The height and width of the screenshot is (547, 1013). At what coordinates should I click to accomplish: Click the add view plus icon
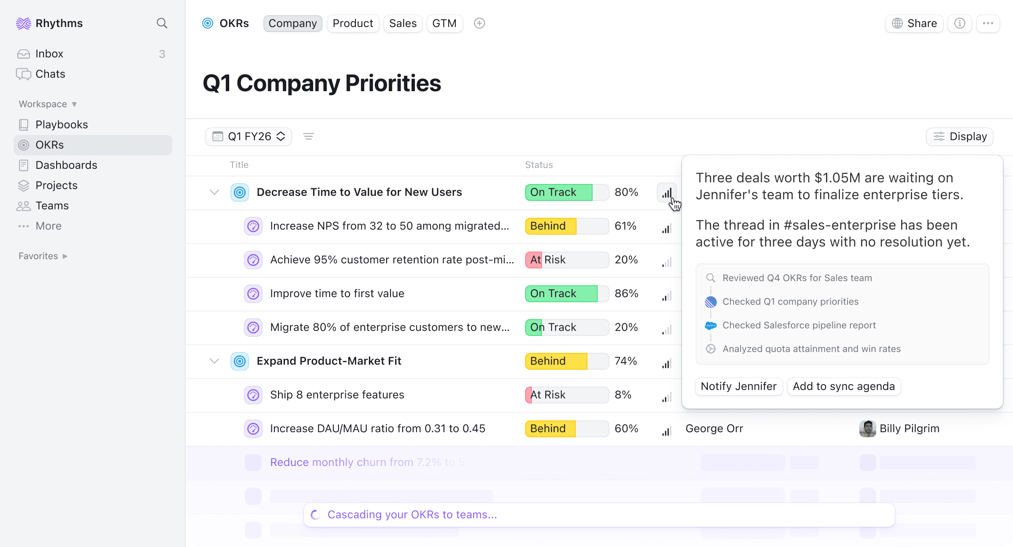[479, 23]
